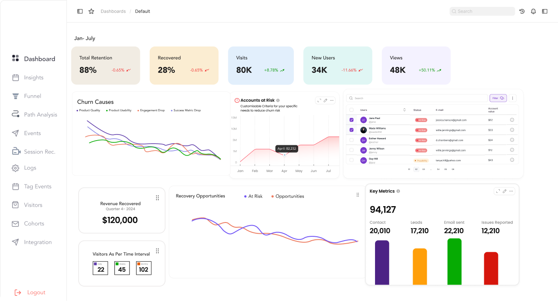Click the edit pencil on Accounts at Risk

326,100
